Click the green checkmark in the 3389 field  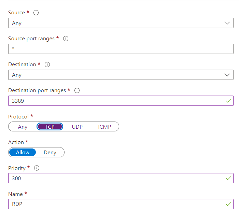(228, 101)
